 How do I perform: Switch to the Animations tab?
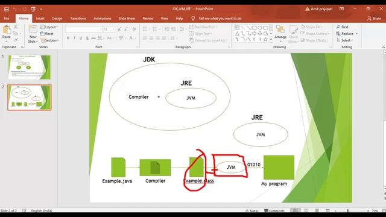(x=103, y=19)
